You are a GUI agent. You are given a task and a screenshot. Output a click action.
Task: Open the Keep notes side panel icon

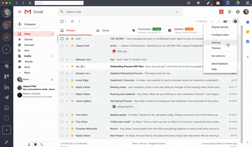tap(248, 32)
